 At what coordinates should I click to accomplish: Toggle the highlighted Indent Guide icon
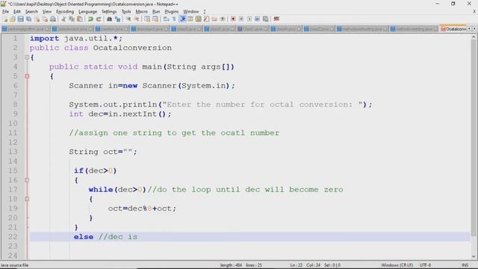(182, 19)
